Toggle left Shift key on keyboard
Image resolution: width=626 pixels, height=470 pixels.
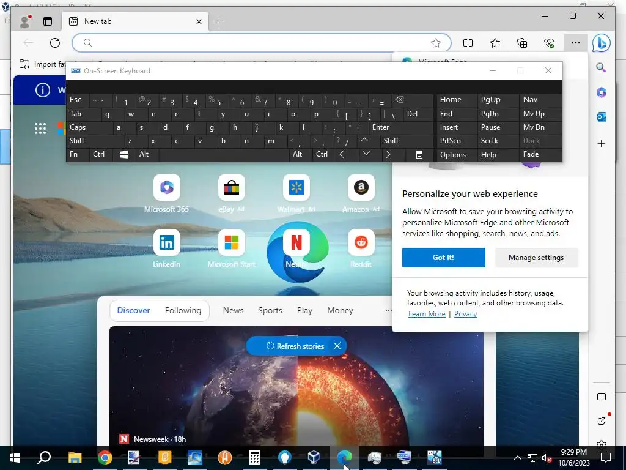(95, 141)
